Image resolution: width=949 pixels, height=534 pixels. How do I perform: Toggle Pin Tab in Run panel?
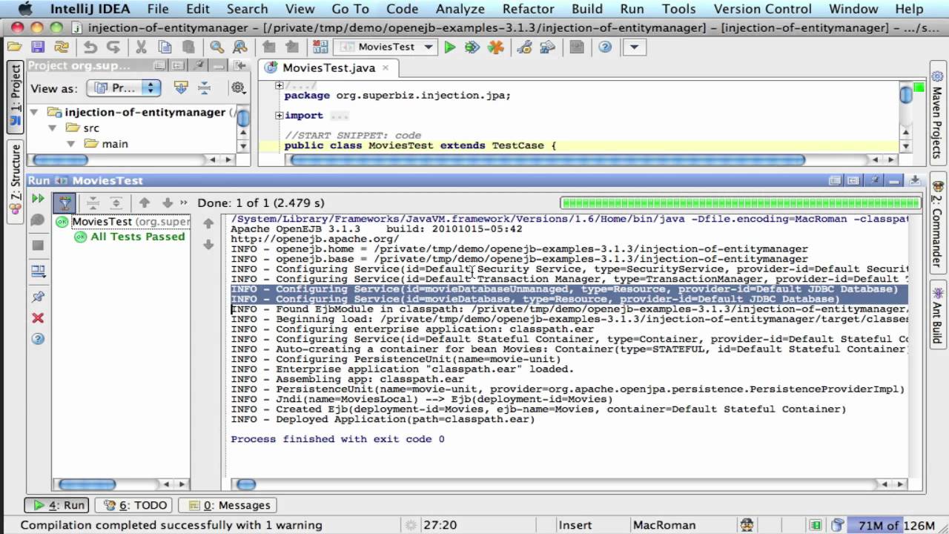[38, 297]
